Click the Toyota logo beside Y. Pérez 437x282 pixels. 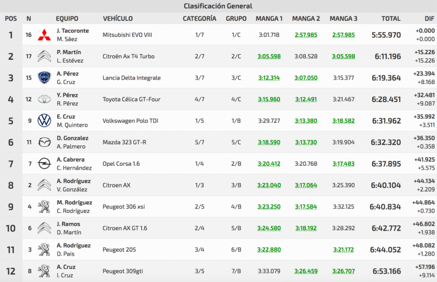pos(44,99)
